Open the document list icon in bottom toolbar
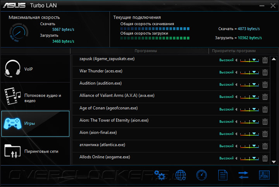The height and width of the screenshot is (187, 279). 223,175
